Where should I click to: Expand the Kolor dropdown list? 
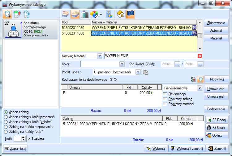122,64
